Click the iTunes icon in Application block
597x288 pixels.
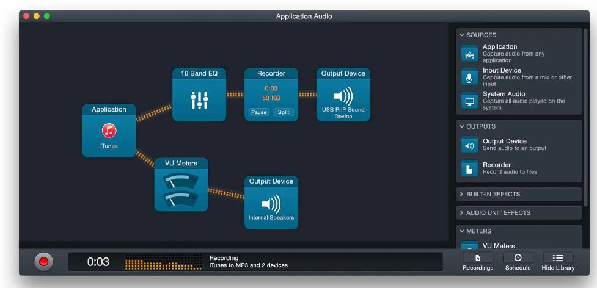point(109,131)
